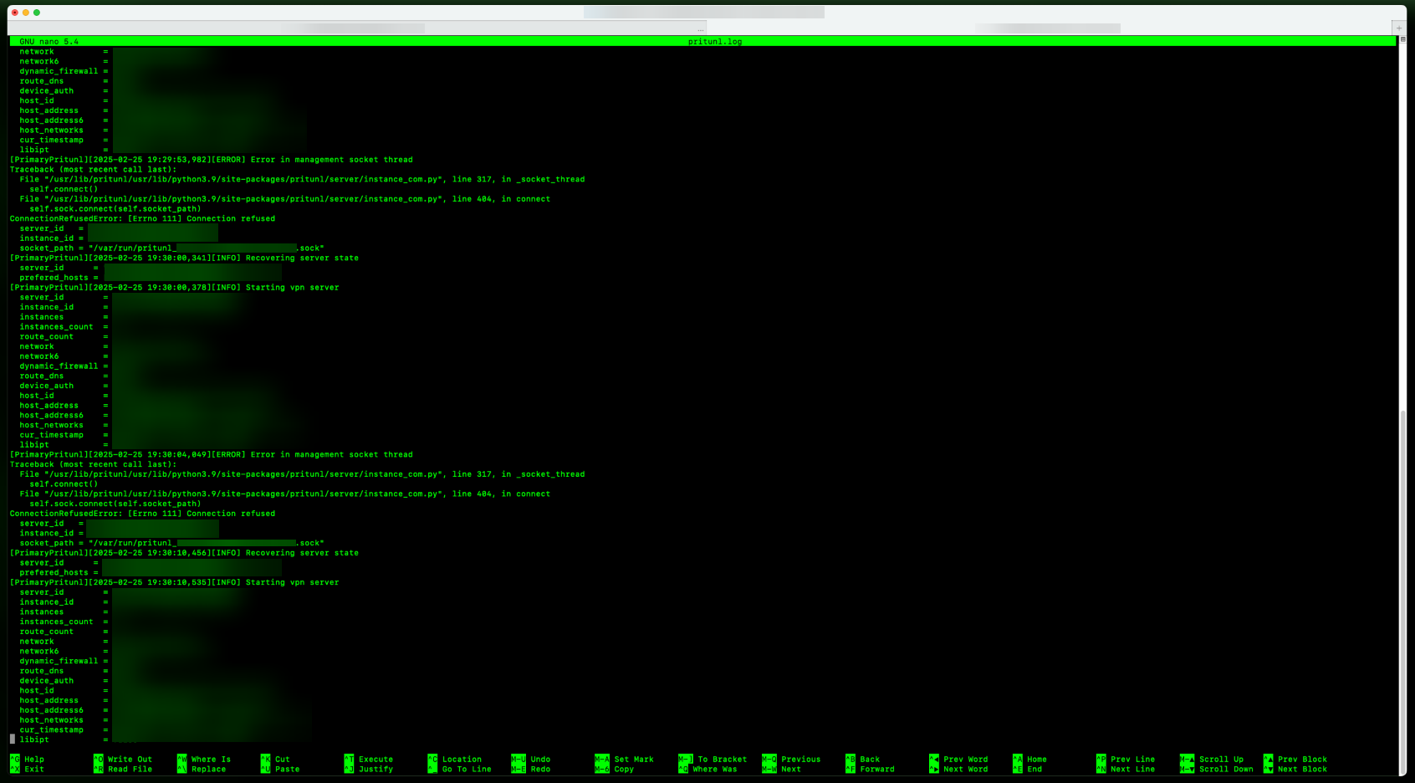Select the ^F Forward shortcut
Screen dimensions: 1415x783
871,770
